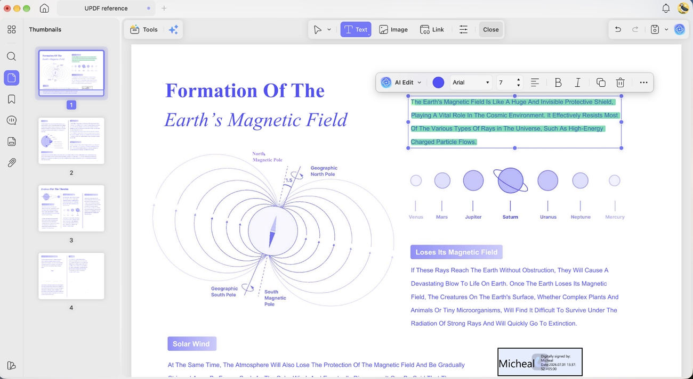
Task: Select page 3 thumbnail
Action: pos(71,208)
